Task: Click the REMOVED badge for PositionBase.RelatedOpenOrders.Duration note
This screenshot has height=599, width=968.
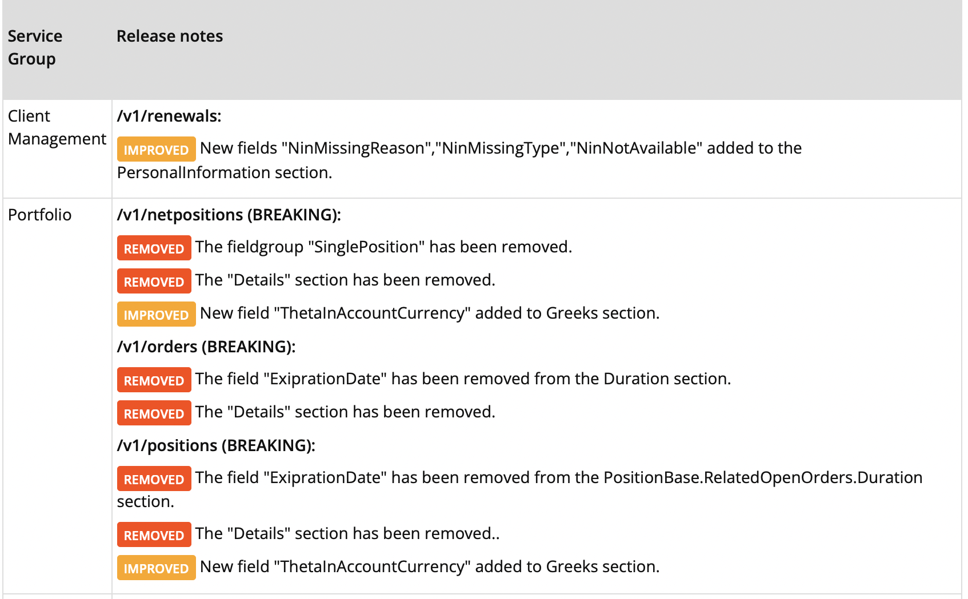Action: pos(154,479)
